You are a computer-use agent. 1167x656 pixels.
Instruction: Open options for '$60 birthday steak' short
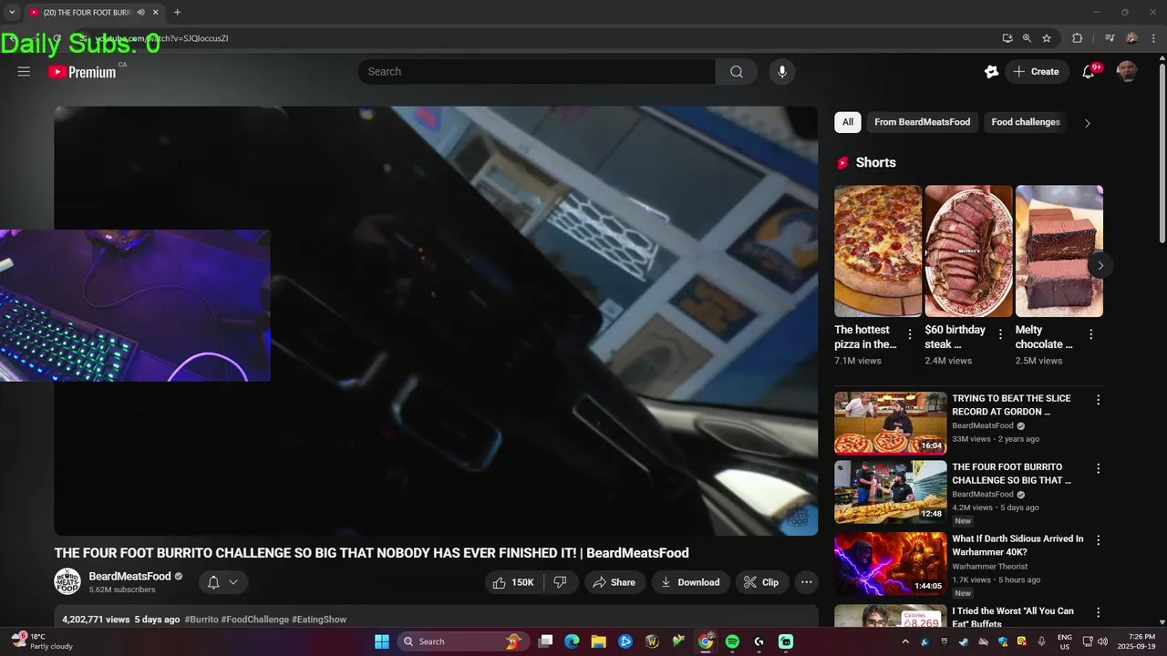1000,334
